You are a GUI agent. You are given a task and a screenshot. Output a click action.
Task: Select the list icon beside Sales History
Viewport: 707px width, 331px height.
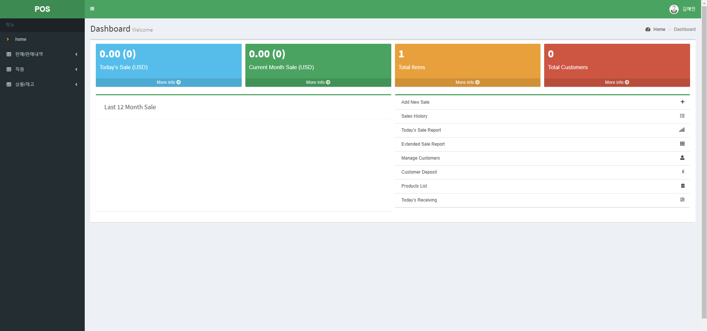[682, 116]
